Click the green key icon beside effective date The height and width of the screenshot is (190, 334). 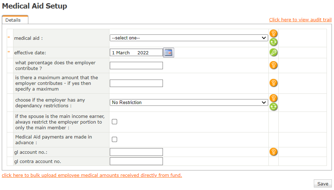(x=273, y=53)
